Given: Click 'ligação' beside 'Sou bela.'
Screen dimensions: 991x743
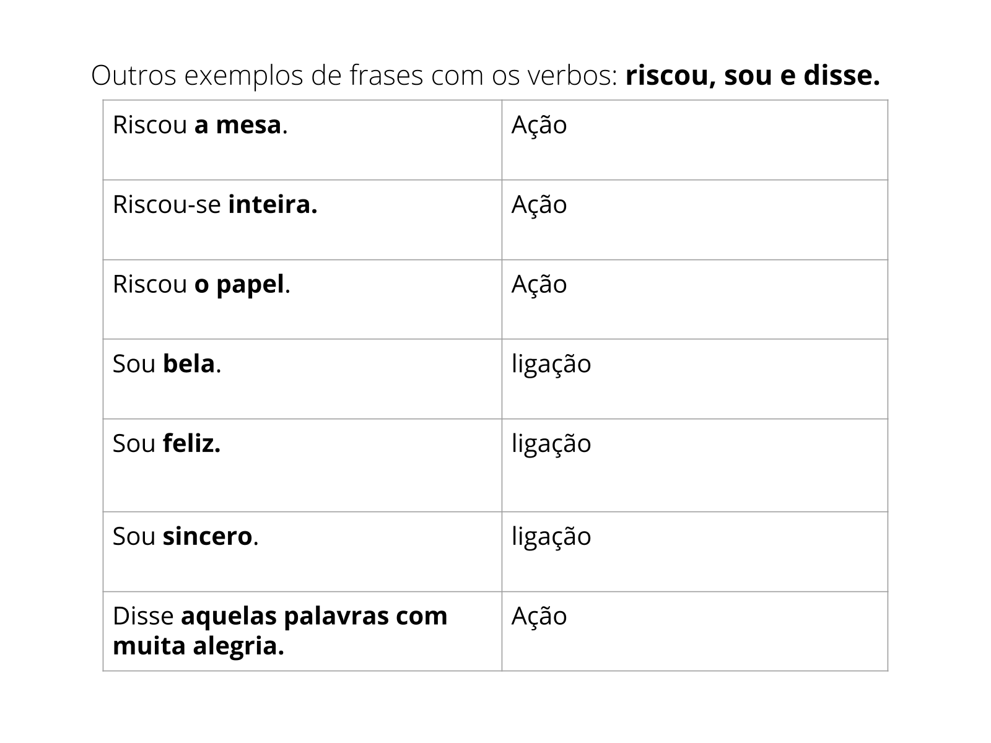Looking at the screenshot, I should tap(551, 364).
